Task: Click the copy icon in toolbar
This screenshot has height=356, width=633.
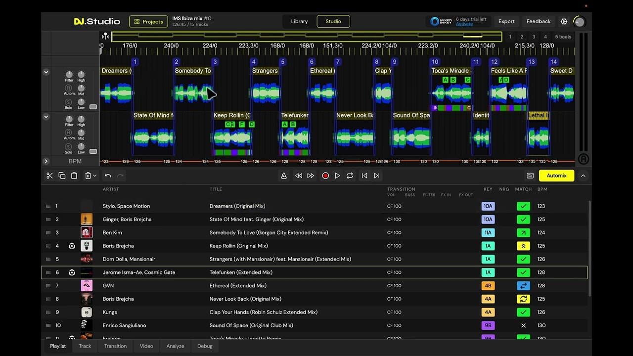Action: click(x=62, y=176)
